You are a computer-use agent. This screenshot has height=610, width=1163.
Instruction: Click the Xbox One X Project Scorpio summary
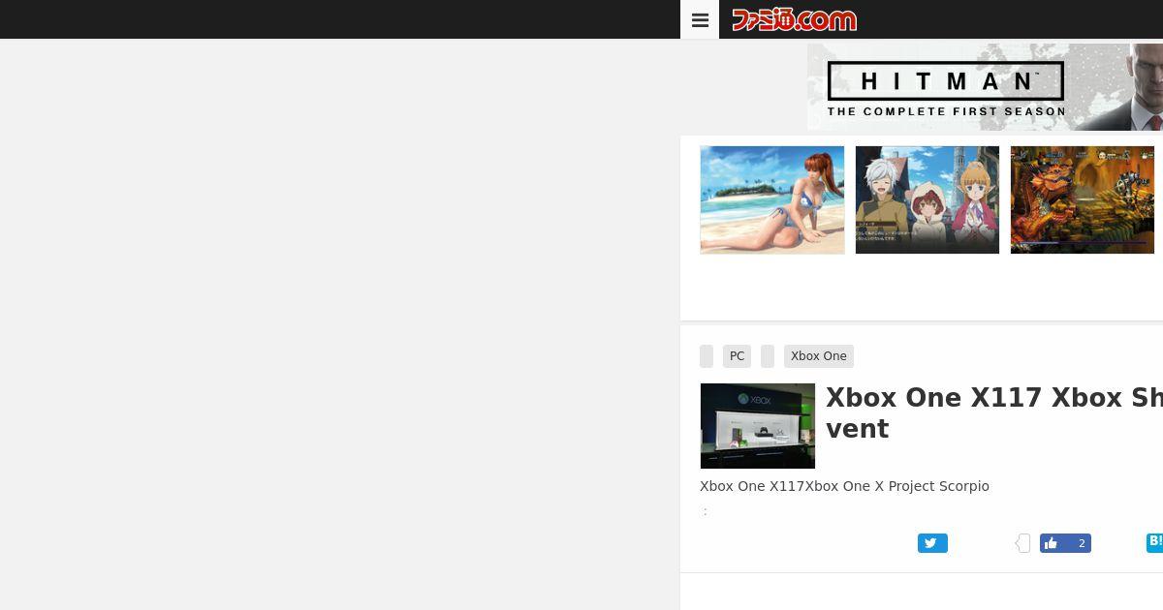(844, 486)
